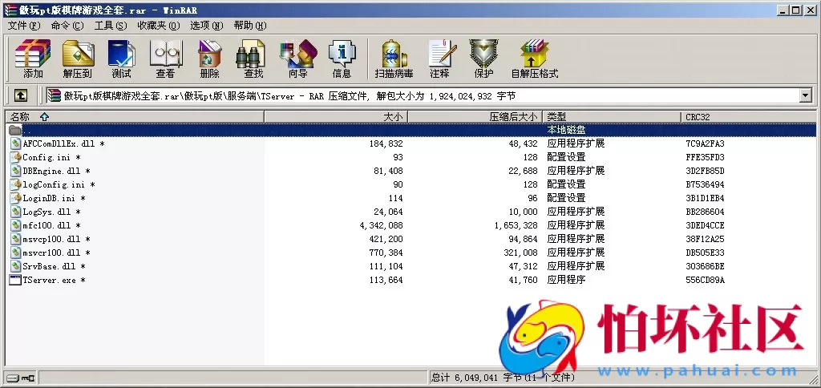821x388 pixels.
Task: Click CRC32 value FFE35FD3
Action: coord(705,157)
